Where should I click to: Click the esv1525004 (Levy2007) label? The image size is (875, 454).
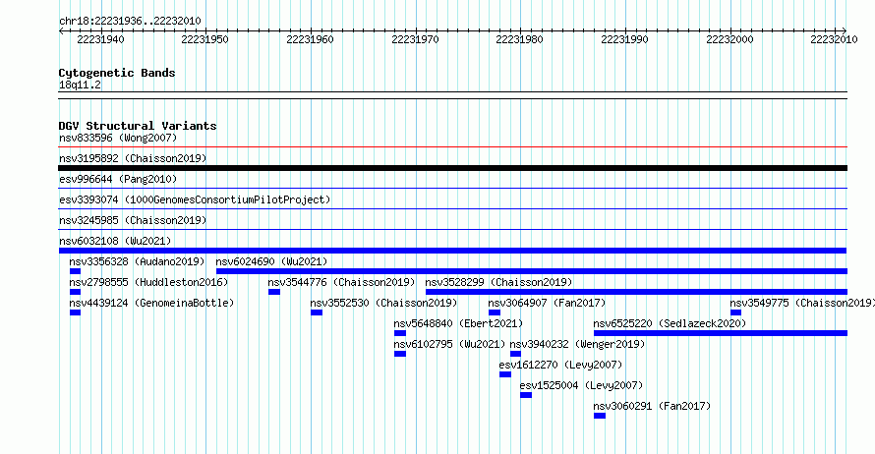click(581, 385)
